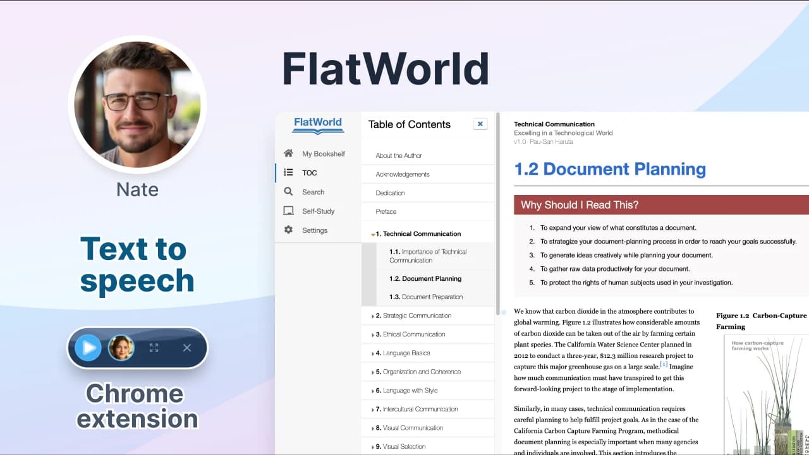The width and height of the screenshot is (809, 455).
Task: Close the Table of Contents panel
Action: pyautogui.click(x=480, y=124)
